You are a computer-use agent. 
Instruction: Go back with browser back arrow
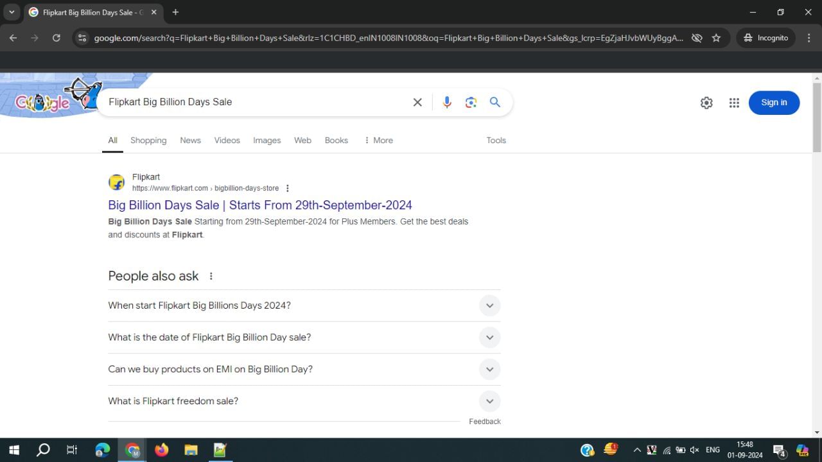point(13,38)
